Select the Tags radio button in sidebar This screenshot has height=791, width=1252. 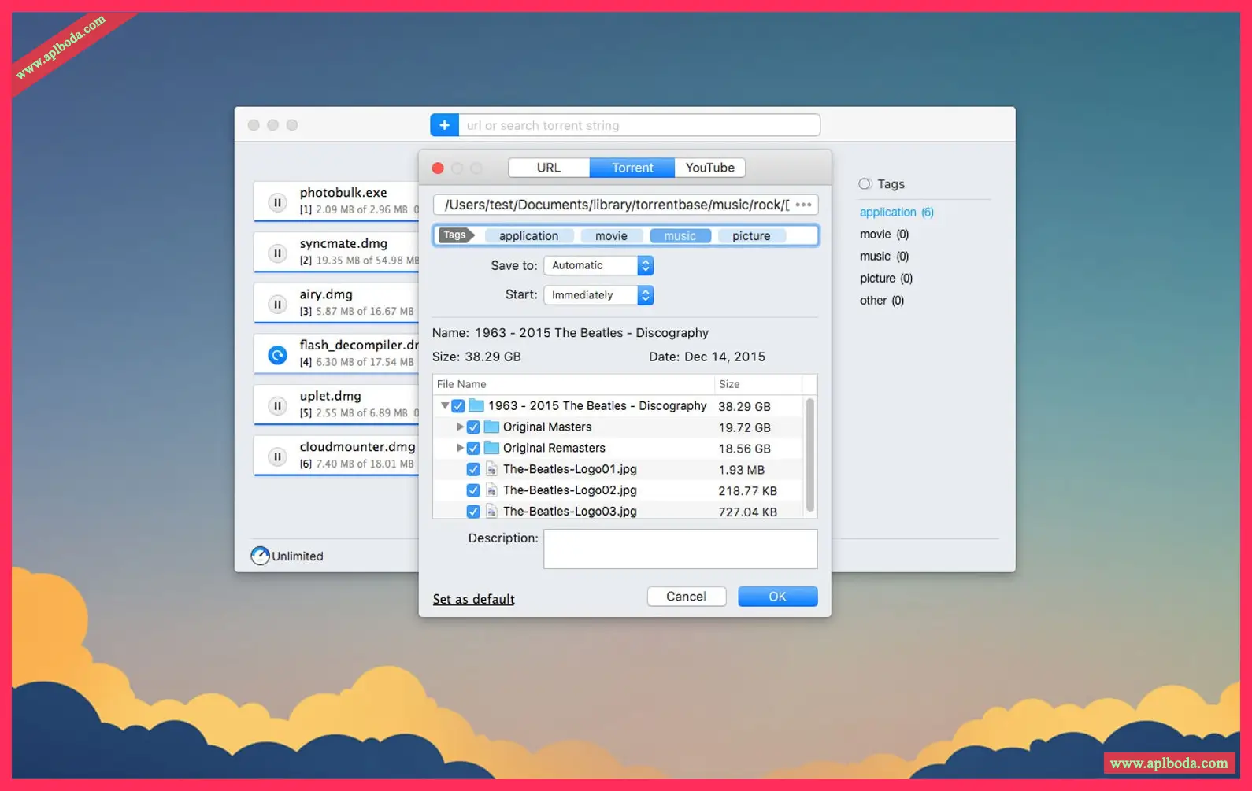click(x=865, y=184)
